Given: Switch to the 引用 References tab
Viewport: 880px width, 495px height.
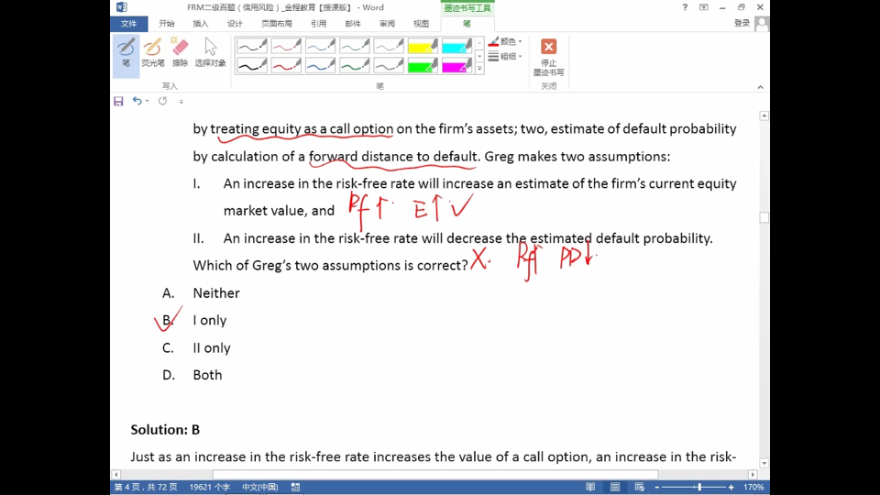Looking at the screenshot, I should [319, 24].
